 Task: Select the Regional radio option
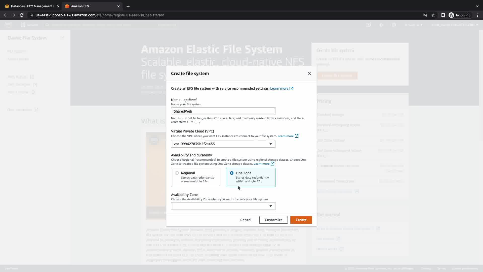pos(177,173)
